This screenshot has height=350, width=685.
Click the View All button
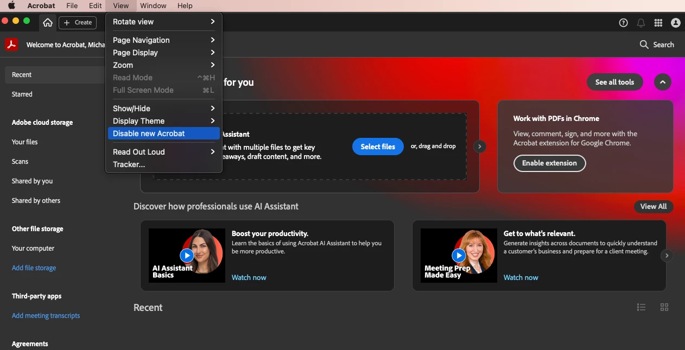point(654,206)
